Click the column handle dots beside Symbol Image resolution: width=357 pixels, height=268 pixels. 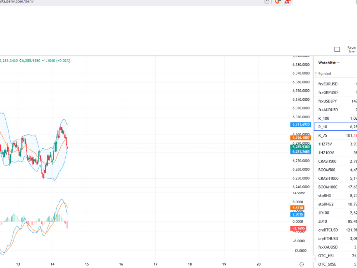coord(316,74)
